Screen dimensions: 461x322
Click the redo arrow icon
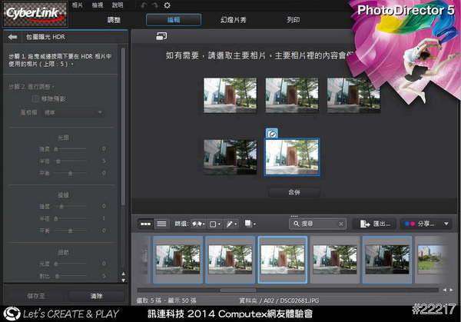(x=156, y=5)
